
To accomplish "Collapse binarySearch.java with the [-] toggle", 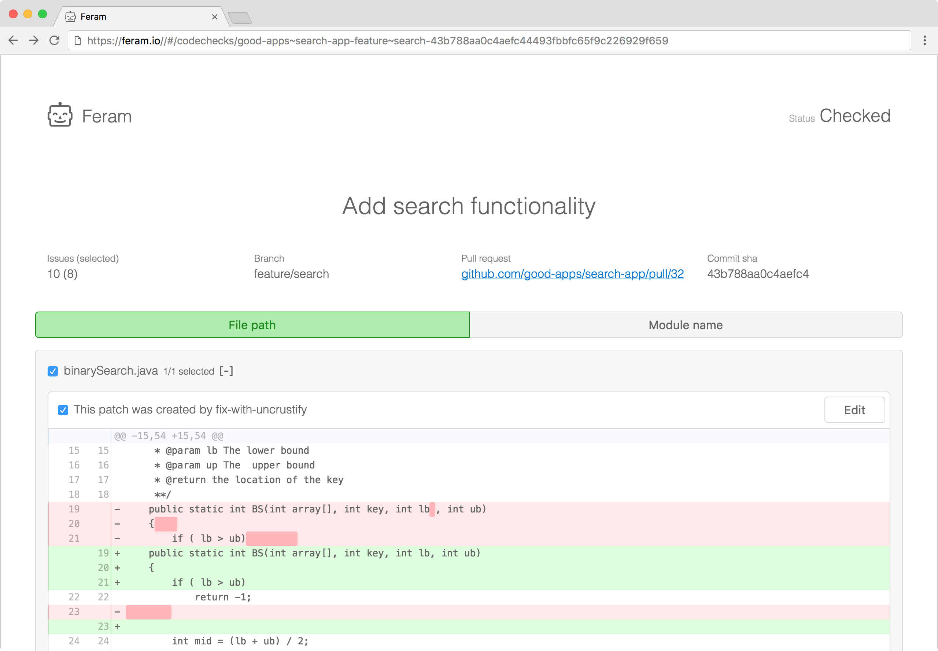I will pyautogui.click(x=226, y=371).
